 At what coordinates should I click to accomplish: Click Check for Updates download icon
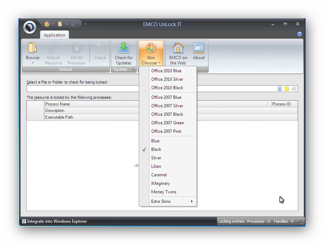tap(124, 48)
